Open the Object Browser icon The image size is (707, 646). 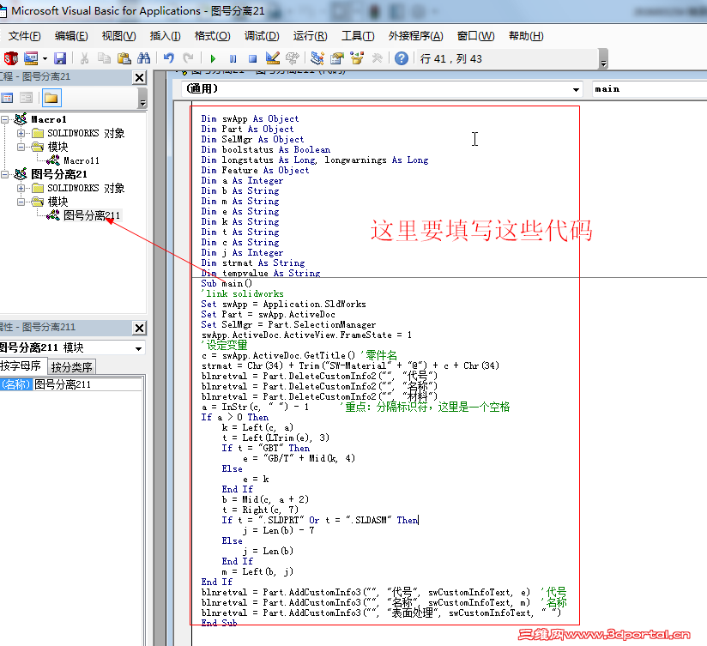point(357,58)
